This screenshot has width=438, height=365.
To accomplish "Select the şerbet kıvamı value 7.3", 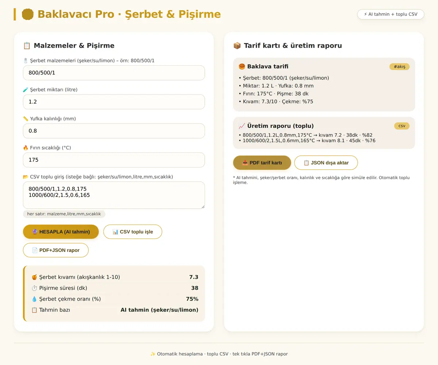I will [x=194, y=277].
